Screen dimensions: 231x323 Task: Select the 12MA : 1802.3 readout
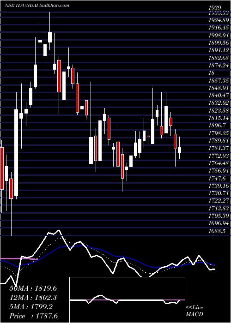pos(33,298)
